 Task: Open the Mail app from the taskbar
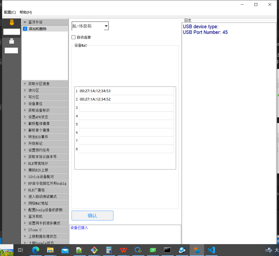pos(65,250)
